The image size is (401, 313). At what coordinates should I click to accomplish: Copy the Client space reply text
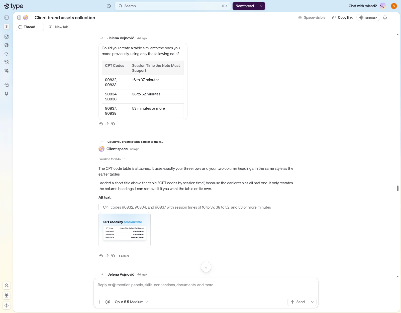pyautogui.click(x=113, y=256)
